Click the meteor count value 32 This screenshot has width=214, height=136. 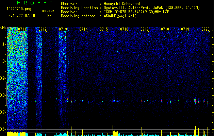[49, 16]
